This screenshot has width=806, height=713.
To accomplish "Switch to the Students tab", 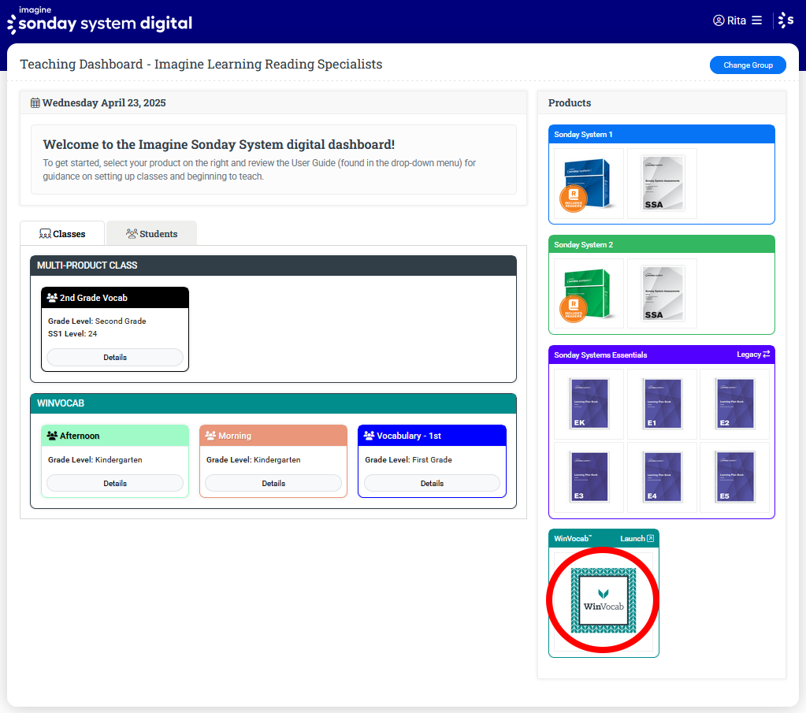I will (x=151, y=234).
